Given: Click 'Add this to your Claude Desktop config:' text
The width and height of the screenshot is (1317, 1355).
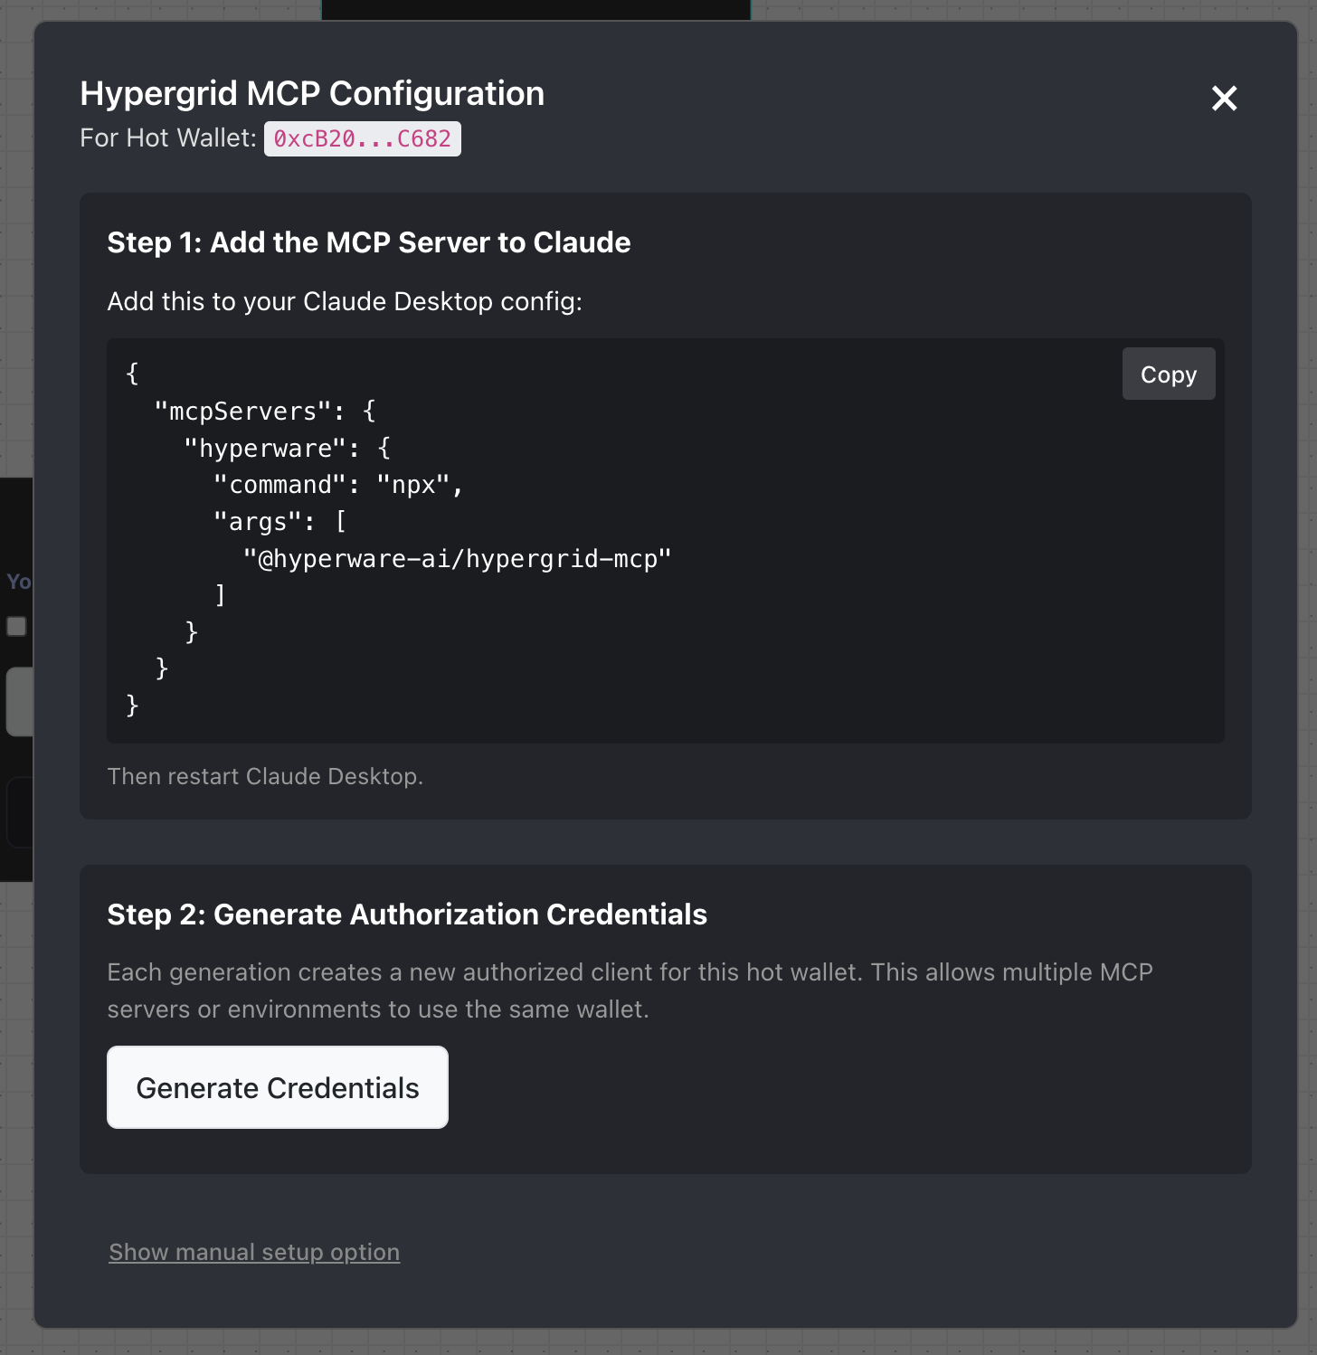Looking at the screenshot, I should (345, 301).
